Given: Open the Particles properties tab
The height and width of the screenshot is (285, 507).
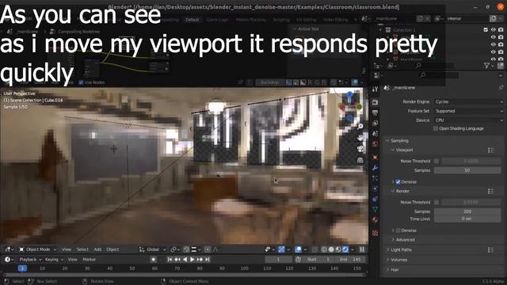Looking at the screenshot, I should [375, 178].
